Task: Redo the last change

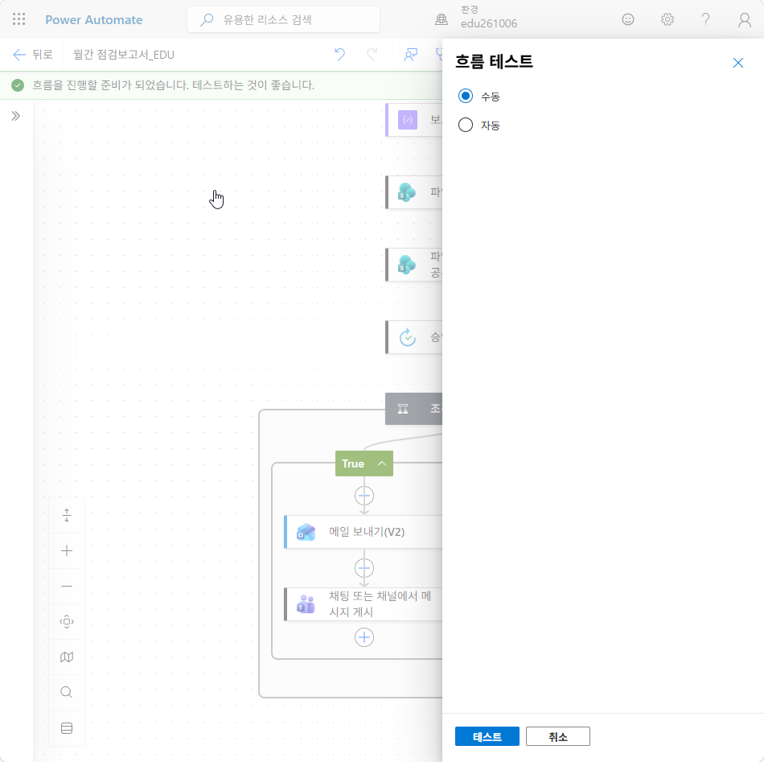Action: [372, 54]
